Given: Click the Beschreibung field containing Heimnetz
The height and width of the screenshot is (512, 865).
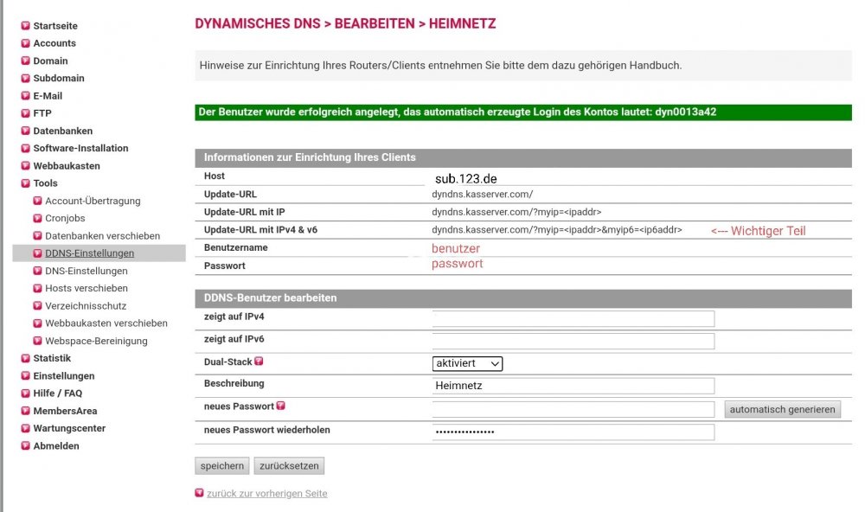Looking at the screenshot, I should point(573,386).
